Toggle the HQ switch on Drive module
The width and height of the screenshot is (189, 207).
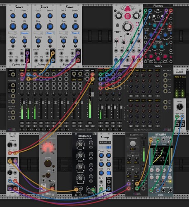pyautogui.click(x=50, y=181)
